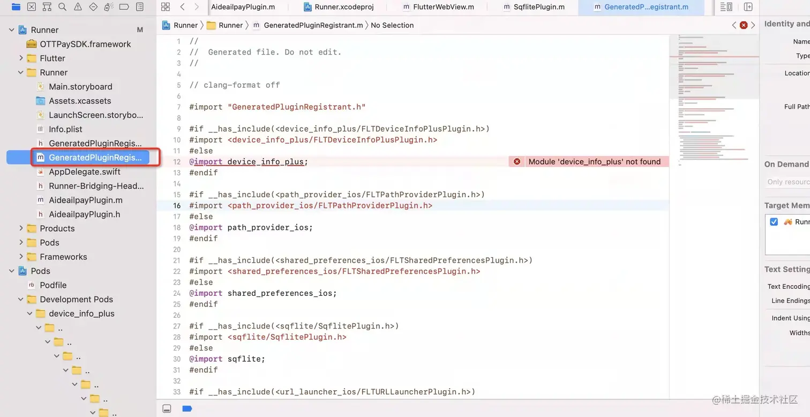
Task: Expand the Frameworks group
Action: point(21,257)
